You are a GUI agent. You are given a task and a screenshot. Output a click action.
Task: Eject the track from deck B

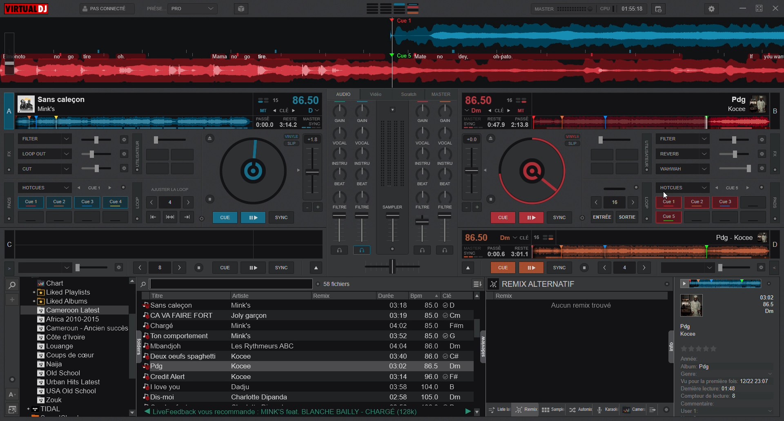[x=491, y=139]
